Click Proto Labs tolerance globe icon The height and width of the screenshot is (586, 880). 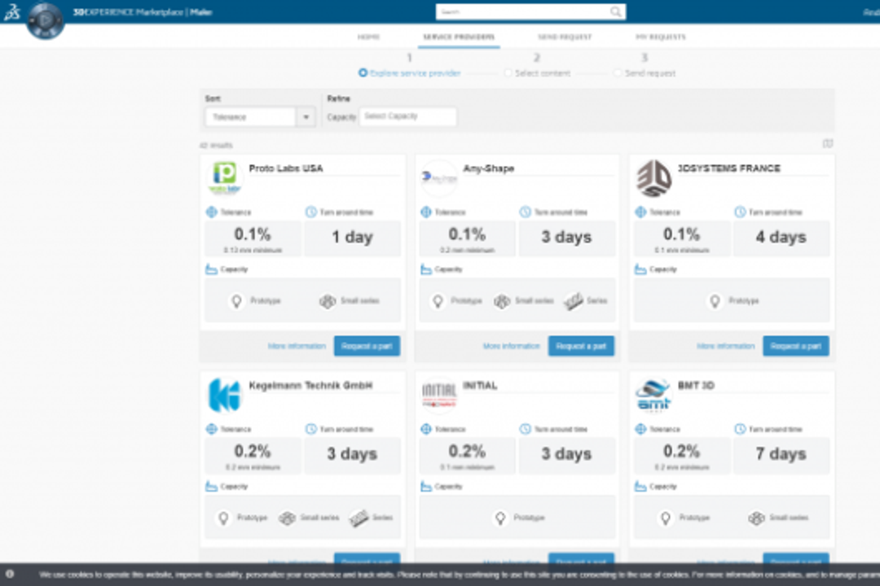point(212,212)
